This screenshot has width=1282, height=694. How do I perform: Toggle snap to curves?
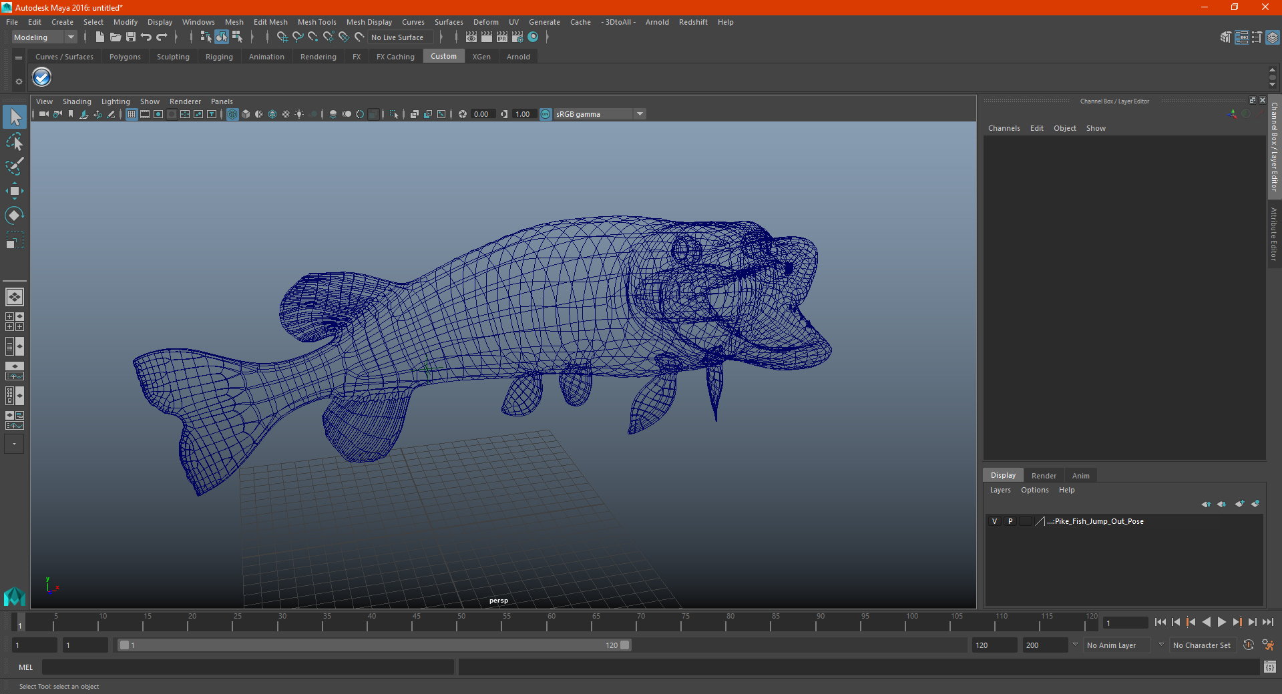[x=298, y=37]
